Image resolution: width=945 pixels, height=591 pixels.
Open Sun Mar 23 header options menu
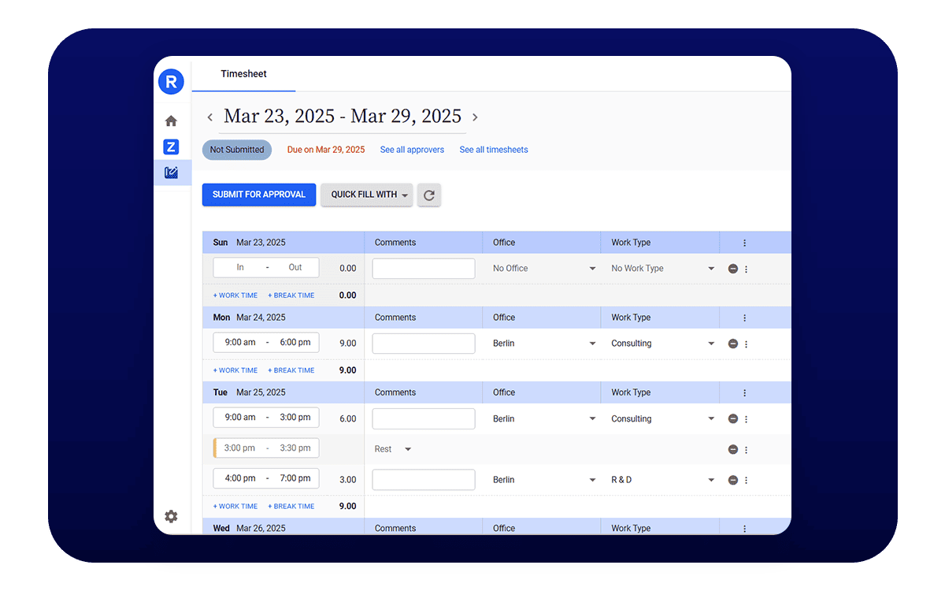(745, 243)
